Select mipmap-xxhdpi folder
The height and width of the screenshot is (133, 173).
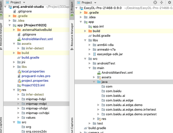tap(38, 113)
